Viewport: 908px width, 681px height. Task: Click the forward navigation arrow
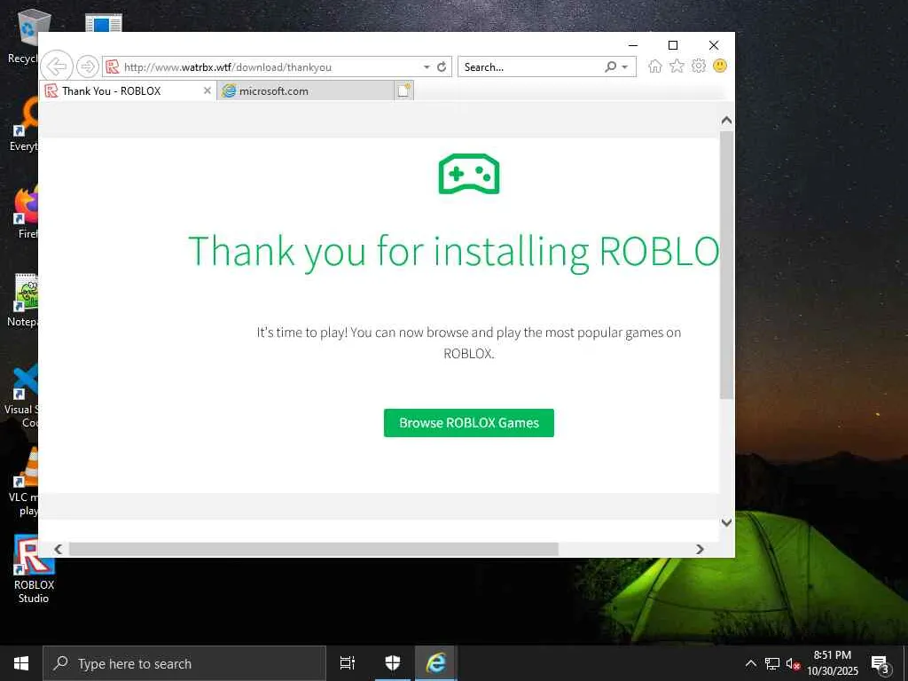coord(88,67)
